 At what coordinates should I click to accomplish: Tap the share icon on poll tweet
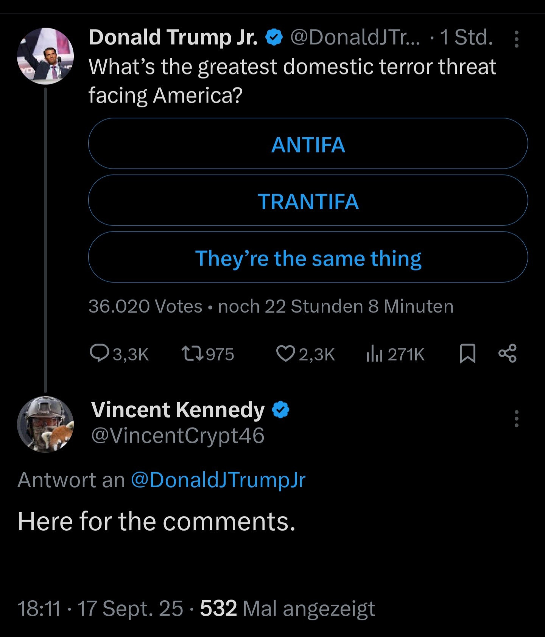point(507,353)
